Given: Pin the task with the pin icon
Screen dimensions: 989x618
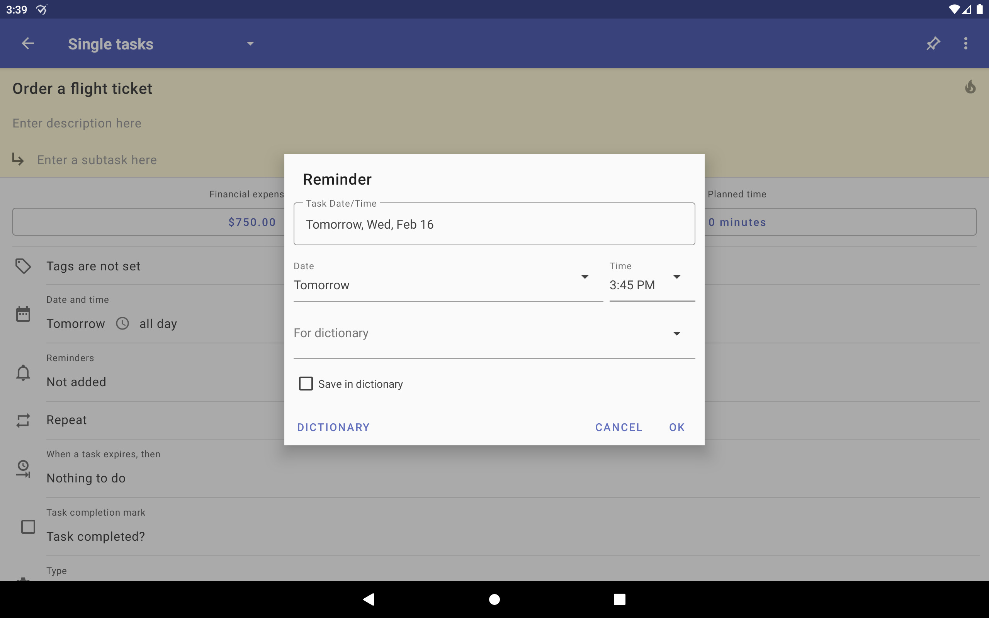Looking at the screenshot, I should tap(933, 43).
